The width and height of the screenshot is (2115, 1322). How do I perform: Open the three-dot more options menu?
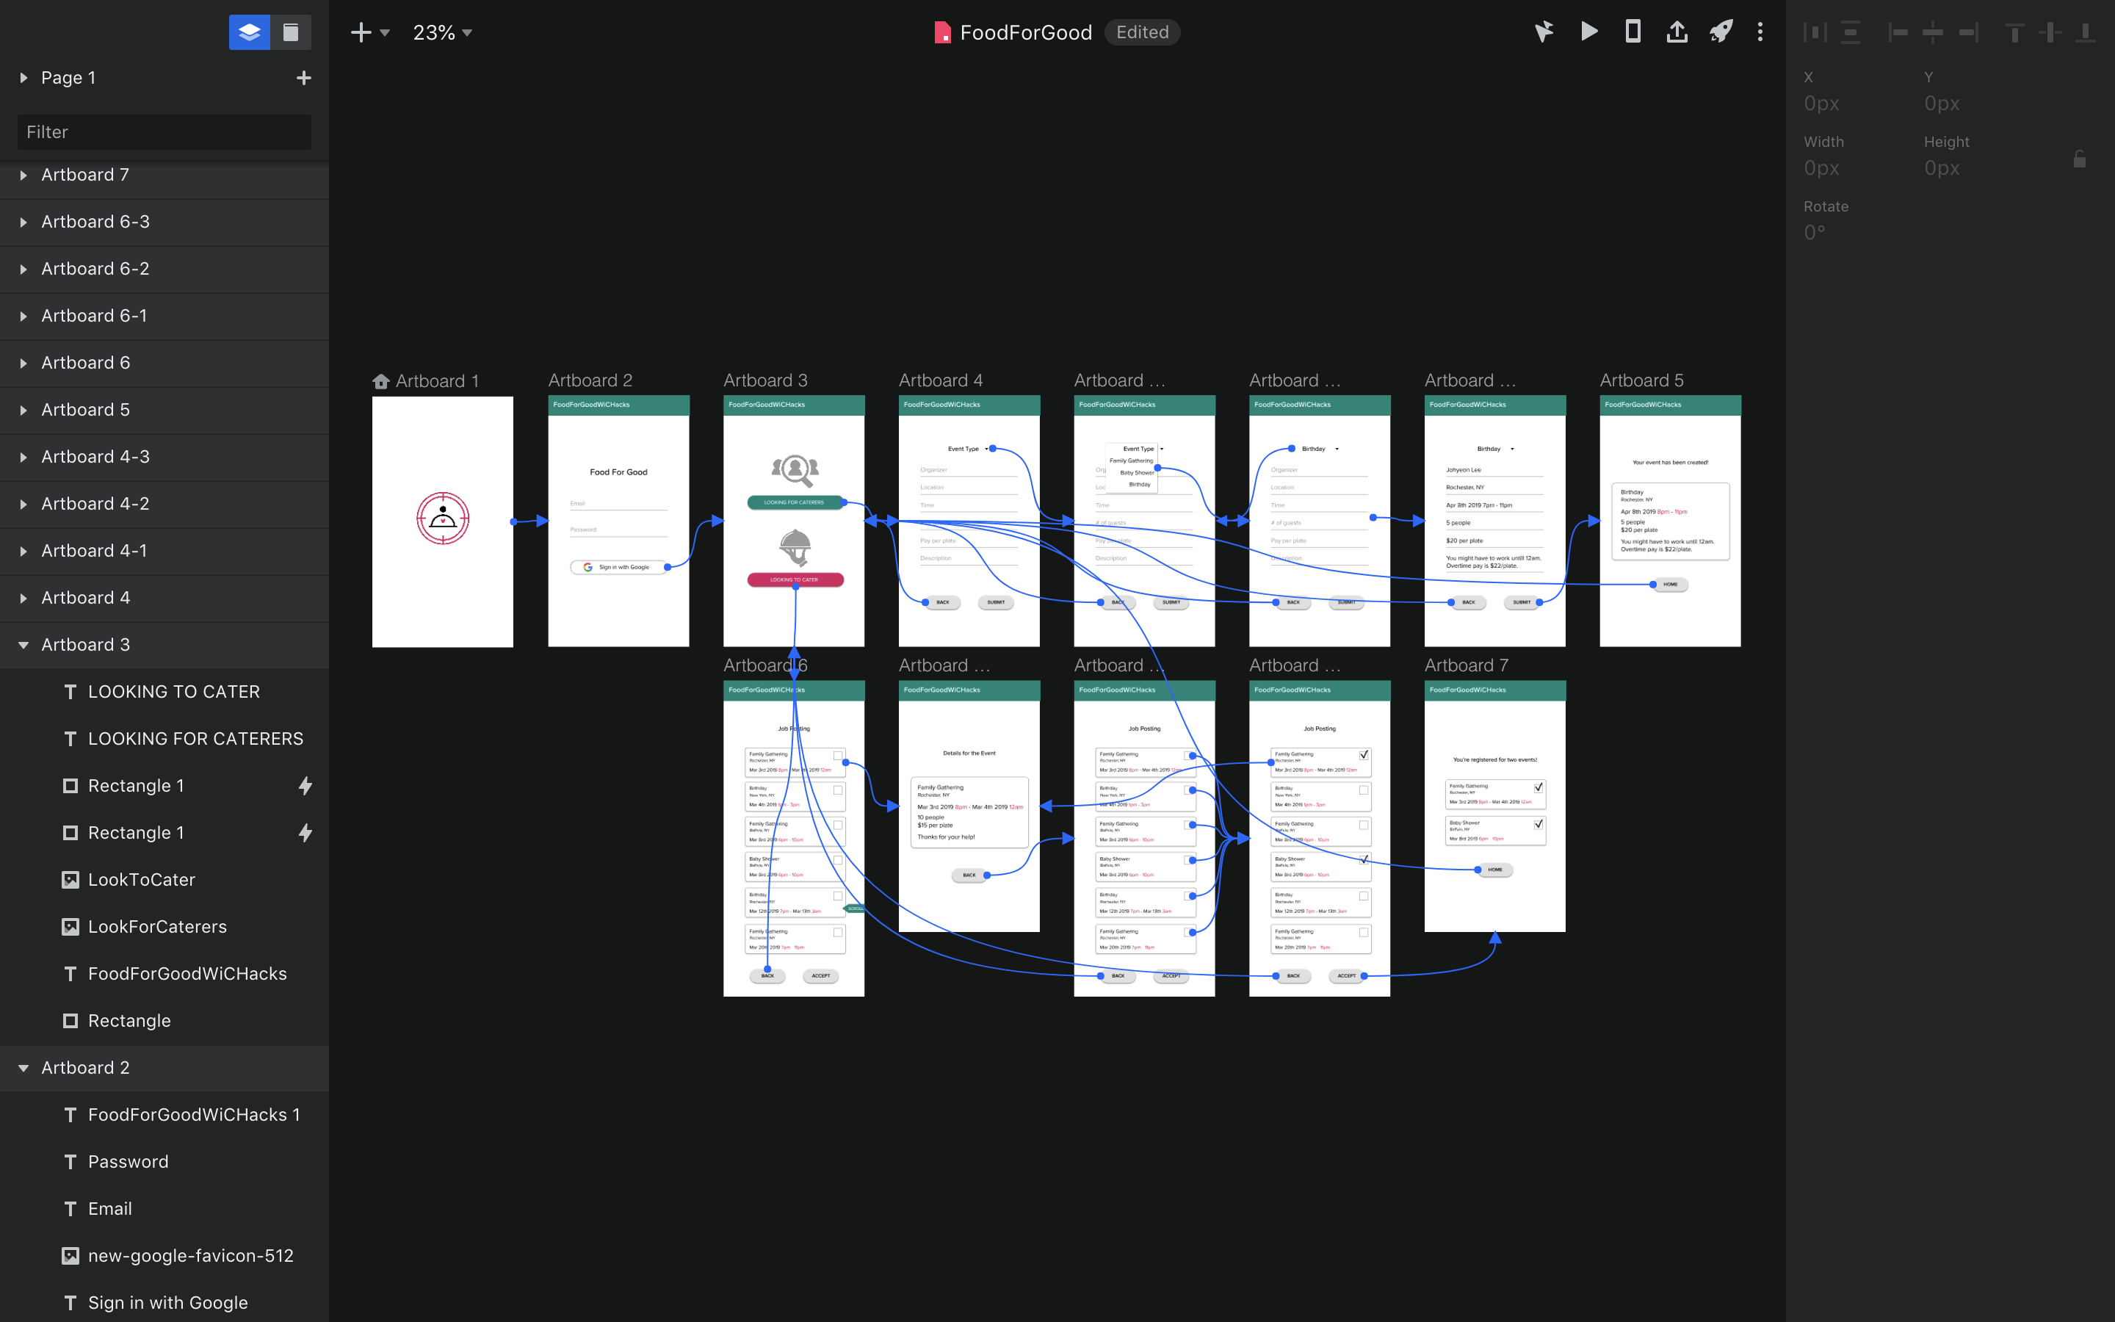[1760, 32]
